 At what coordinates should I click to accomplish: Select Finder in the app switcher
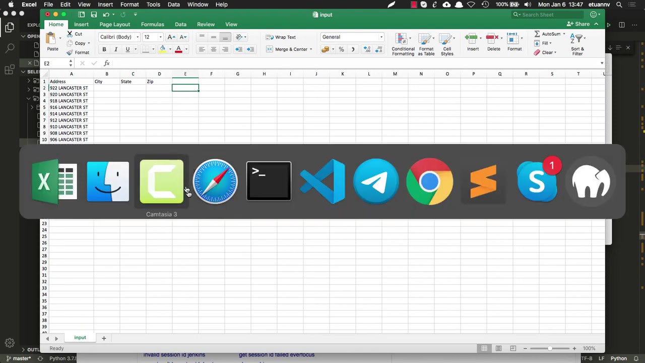click(x=108, y=181)
